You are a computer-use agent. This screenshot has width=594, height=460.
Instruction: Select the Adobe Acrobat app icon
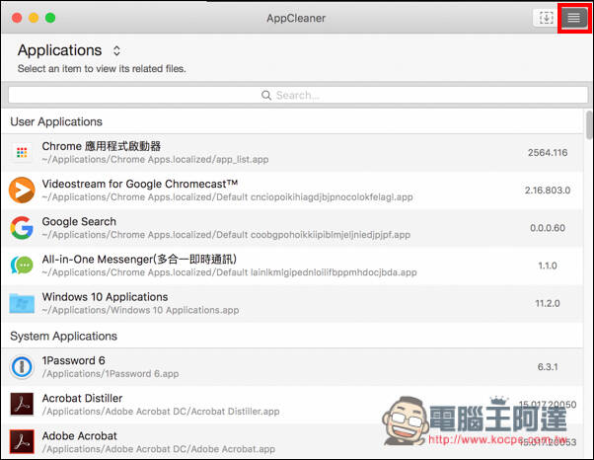pyautogui.click(x=22, y=442)
